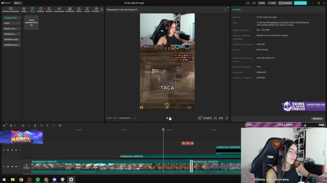Image resolution: width=327 pixels, height=183 pixels.
Task: Open the Windows Start menu
Action: click(4, 180)
